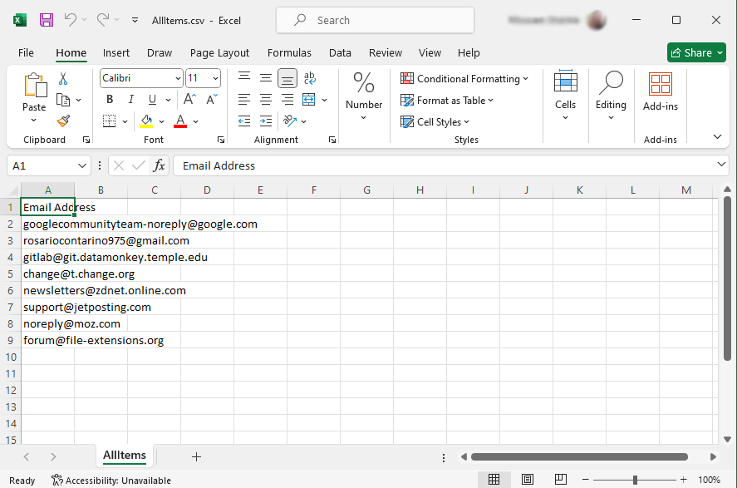The image size is (737, 488).
Task: Increase the font size
Action: tap(189, 99)
